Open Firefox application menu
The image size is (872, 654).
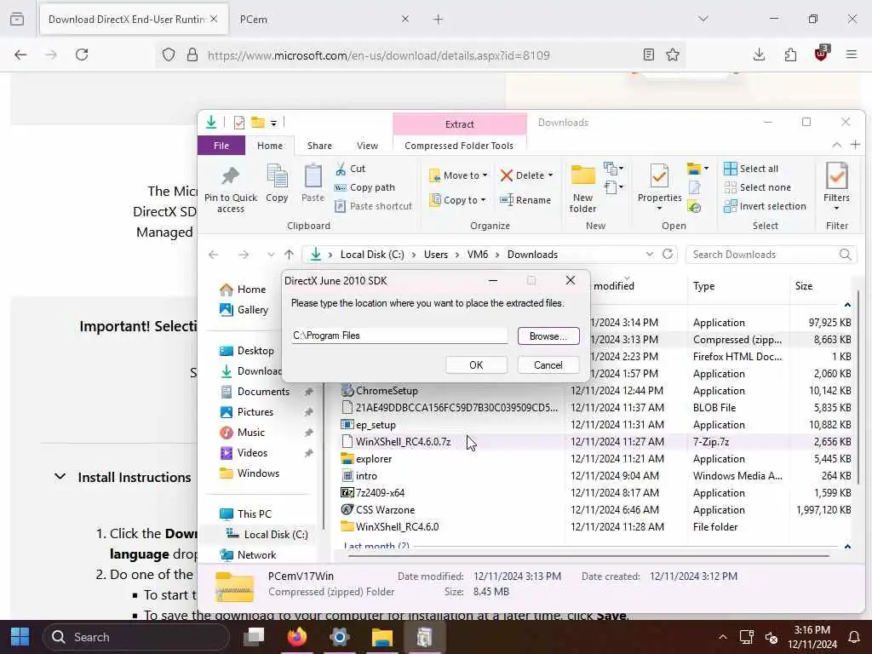point(852,54)
